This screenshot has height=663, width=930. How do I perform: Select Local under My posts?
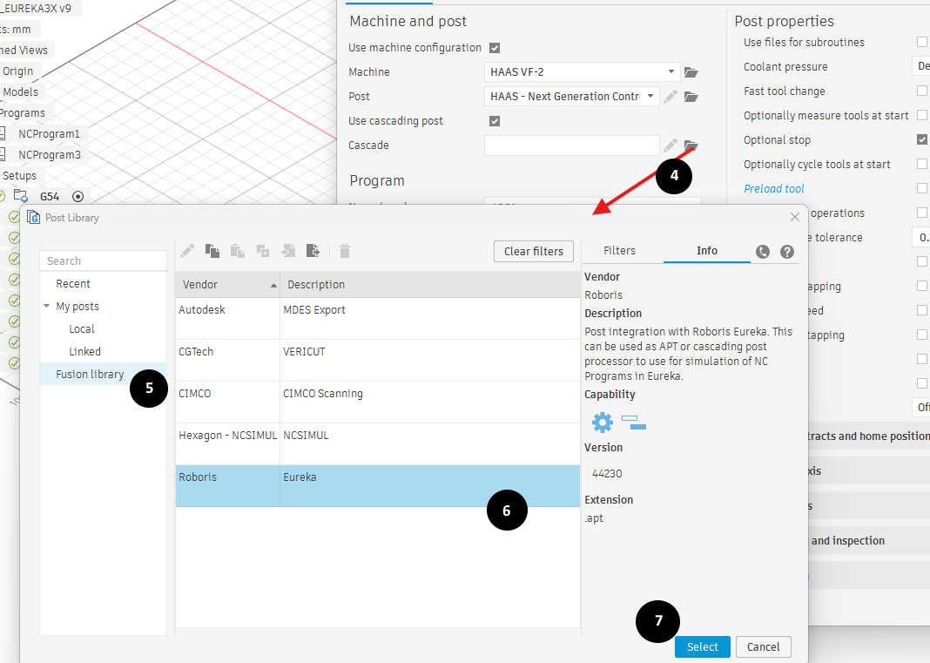click(x=81, y=328)
